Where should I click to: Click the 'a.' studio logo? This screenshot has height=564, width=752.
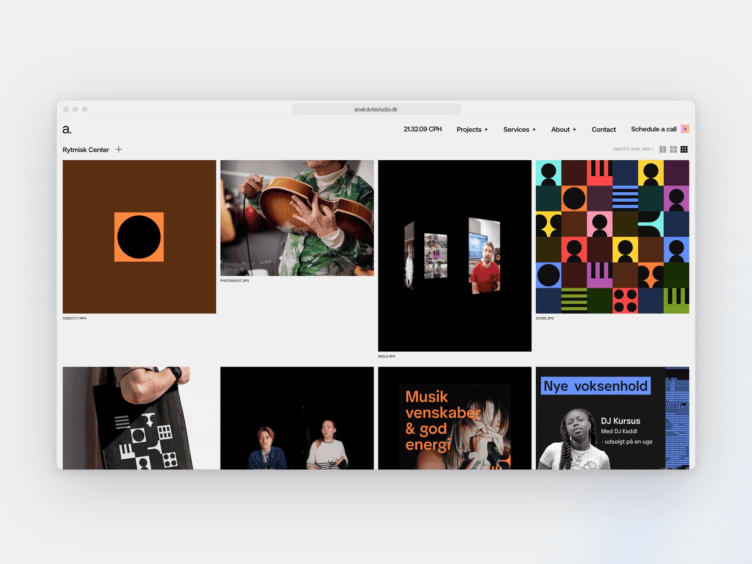[67, 129]
